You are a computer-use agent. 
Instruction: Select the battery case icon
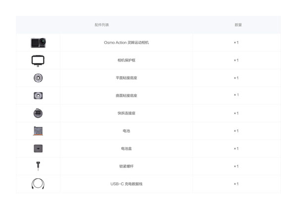pos(38,149)
